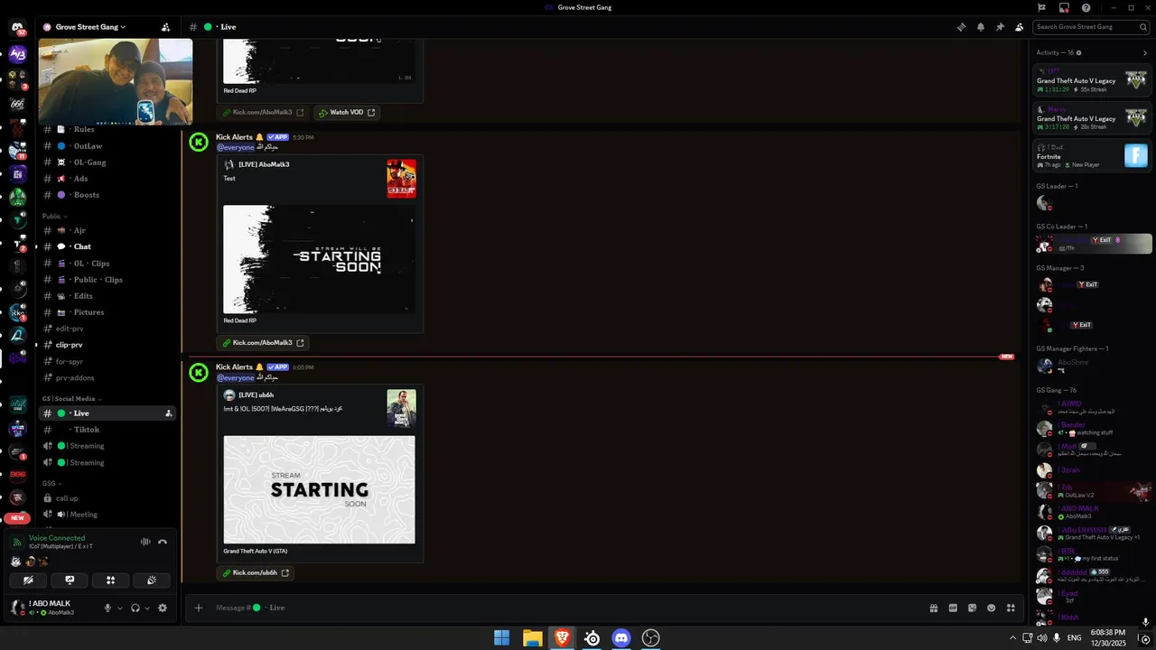Viewport: 1156px width, 650px height.
Task: Open Direct Messages home icon
Action: 17,28
